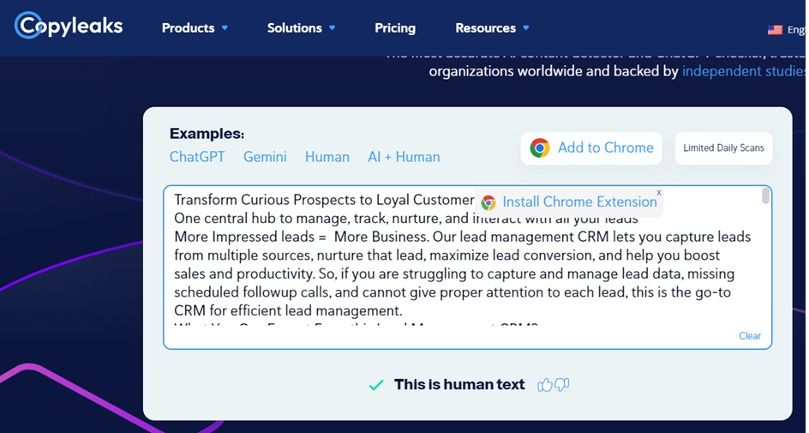The width and height of the screenshot is (809, 433).
Task: Select the Human example text
Action: point(327,157)
